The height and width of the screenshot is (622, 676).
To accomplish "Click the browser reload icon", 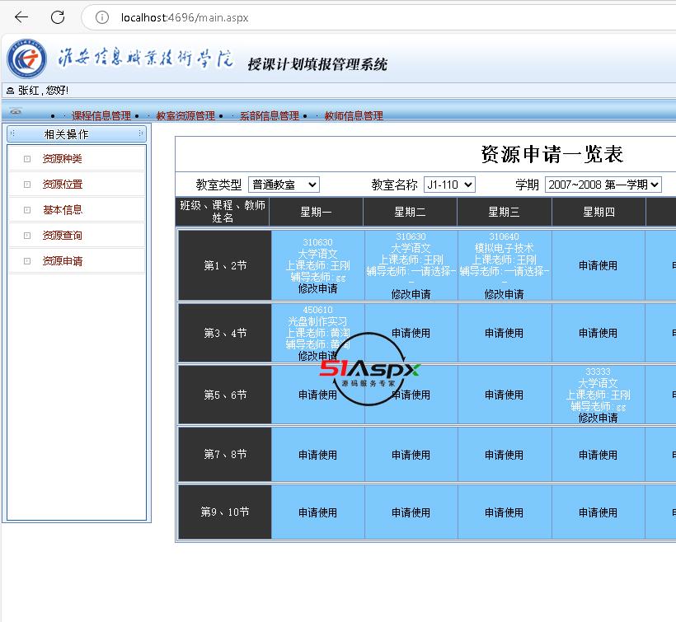I will pos(58,17).
